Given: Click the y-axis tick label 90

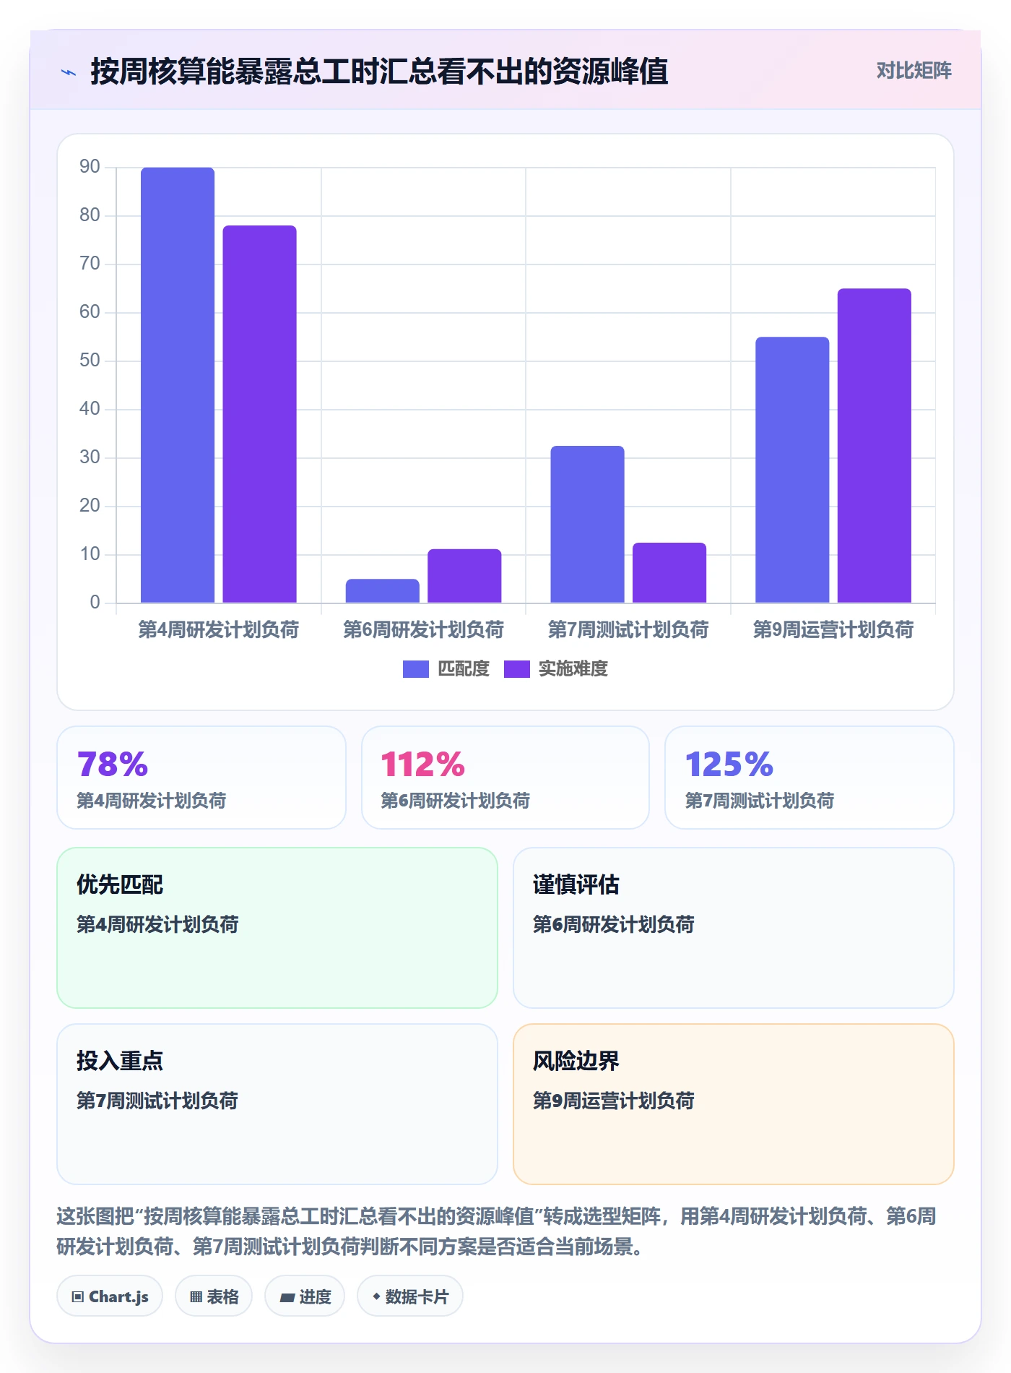Looking at the screenshot, I should (x=90, y=167).
